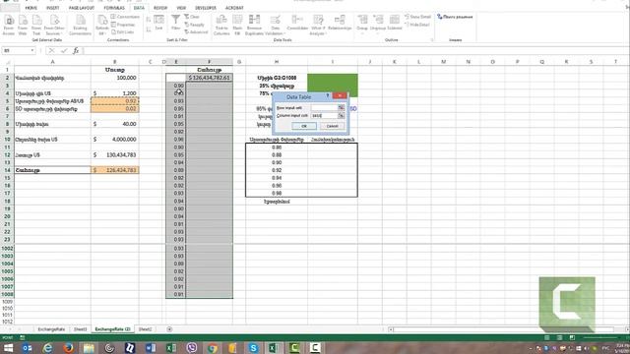Image resolution: width=630 pixels, height=354 pixels.
Task: Click the Insert Function fx button
Action: 76,50
